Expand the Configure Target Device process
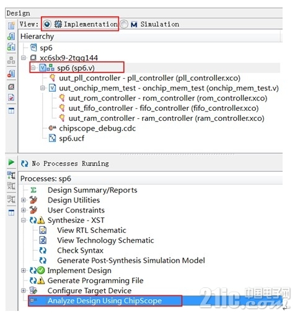 (x=24, y=290)
